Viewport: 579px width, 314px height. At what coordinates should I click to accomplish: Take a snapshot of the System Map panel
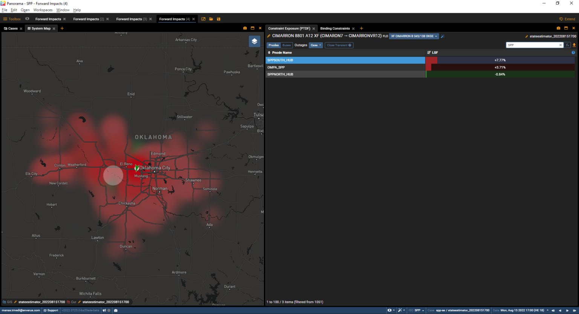[245, 28]
